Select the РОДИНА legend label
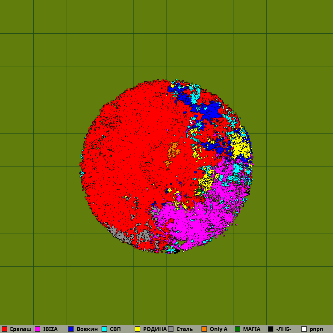 point(155,329)
